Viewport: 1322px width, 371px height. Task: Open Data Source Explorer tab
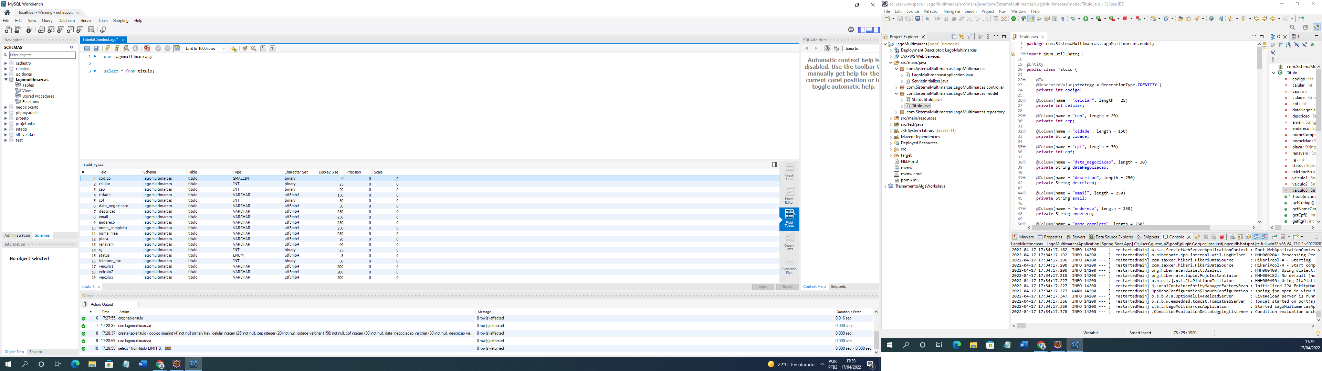pyautogui.click(x=1111, y=237)
